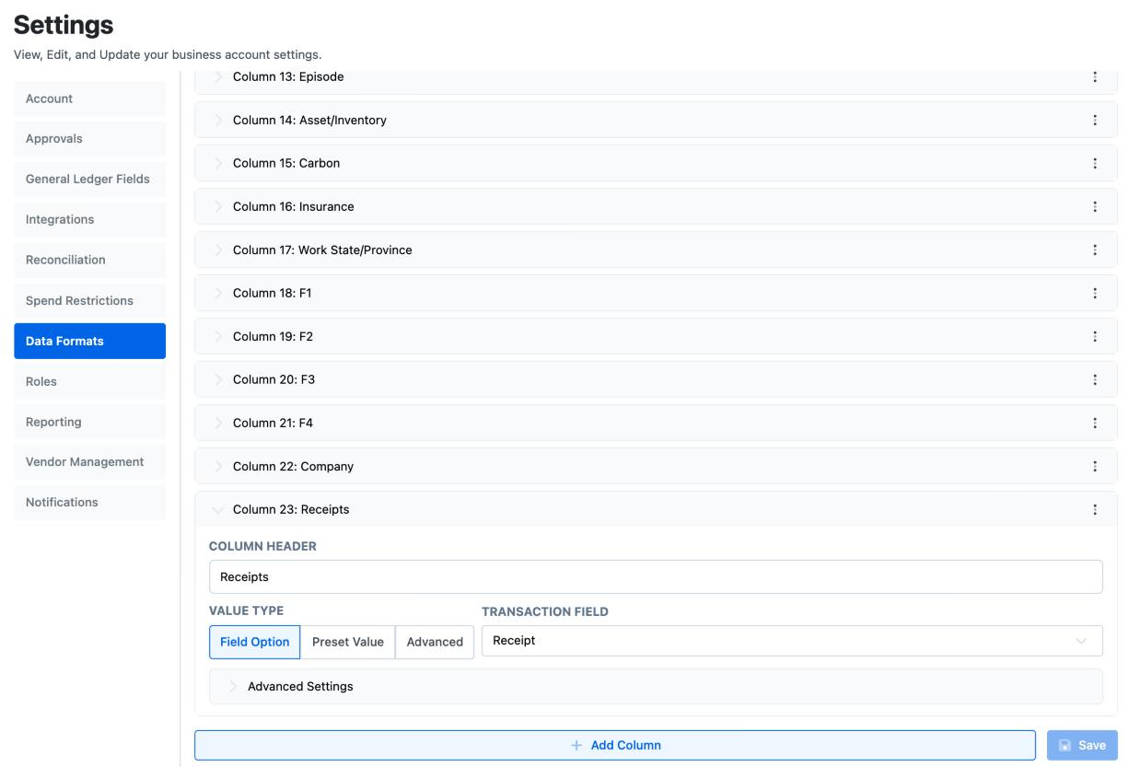Go to General Ledger Fields
Screen dimensions: 1129x767
(89, 180)
